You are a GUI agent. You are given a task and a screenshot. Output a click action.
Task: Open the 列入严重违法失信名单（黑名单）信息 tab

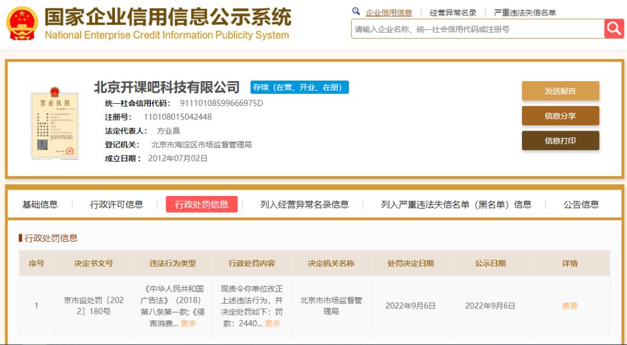(x=456, y=205)
